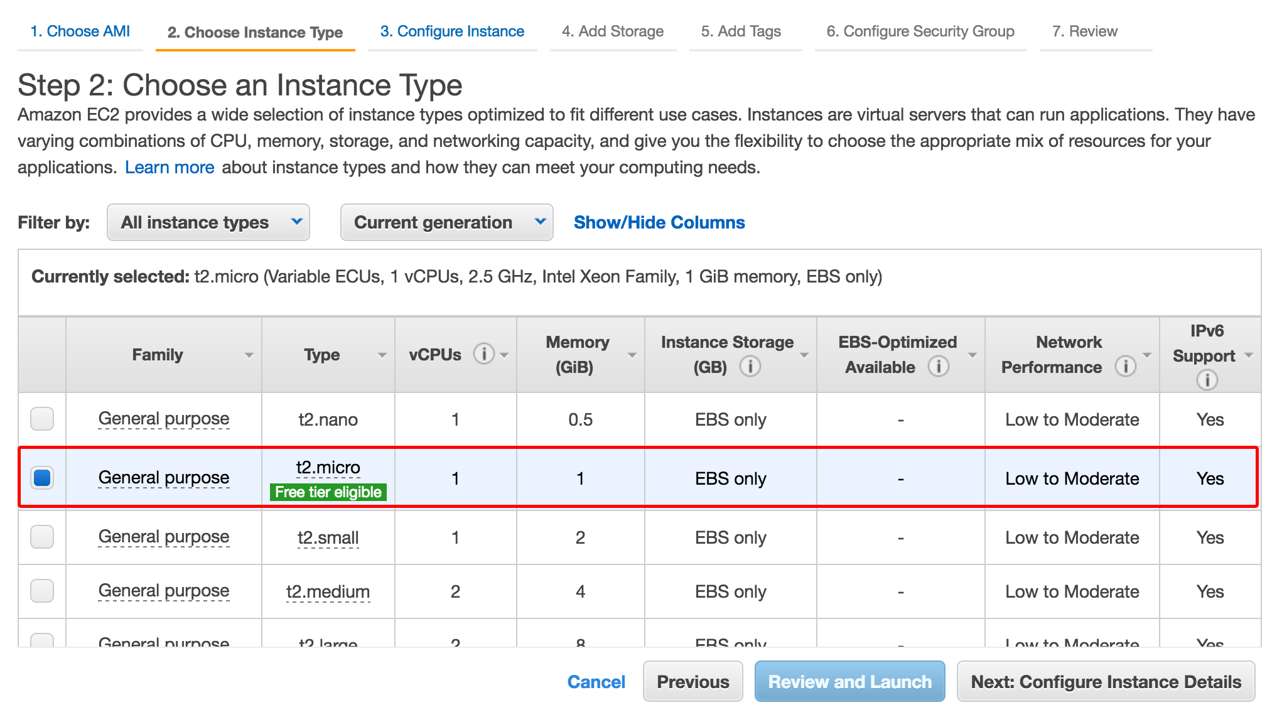Switch to the Choose AMI step
The height and width of the screenshot is (722, 1277).
(80, 31)
